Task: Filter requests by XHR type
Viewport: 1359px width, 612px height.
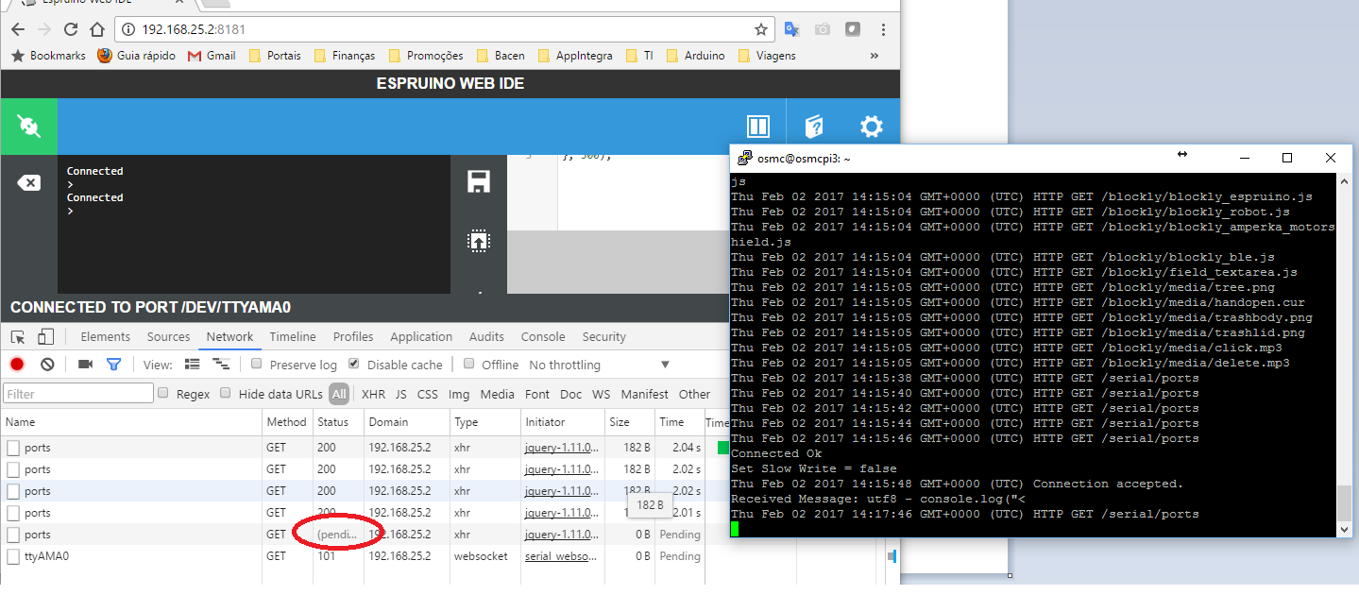Action: pos(373,394)
